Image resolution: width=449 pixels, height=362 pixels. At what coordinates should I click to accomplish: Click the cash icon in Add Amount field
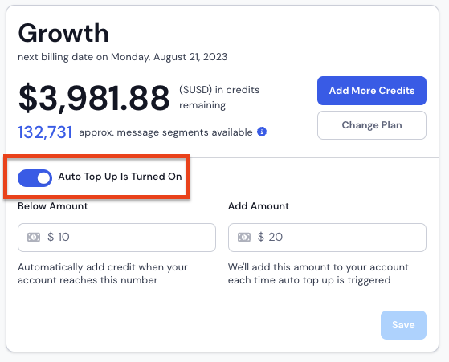click(244, 237)
